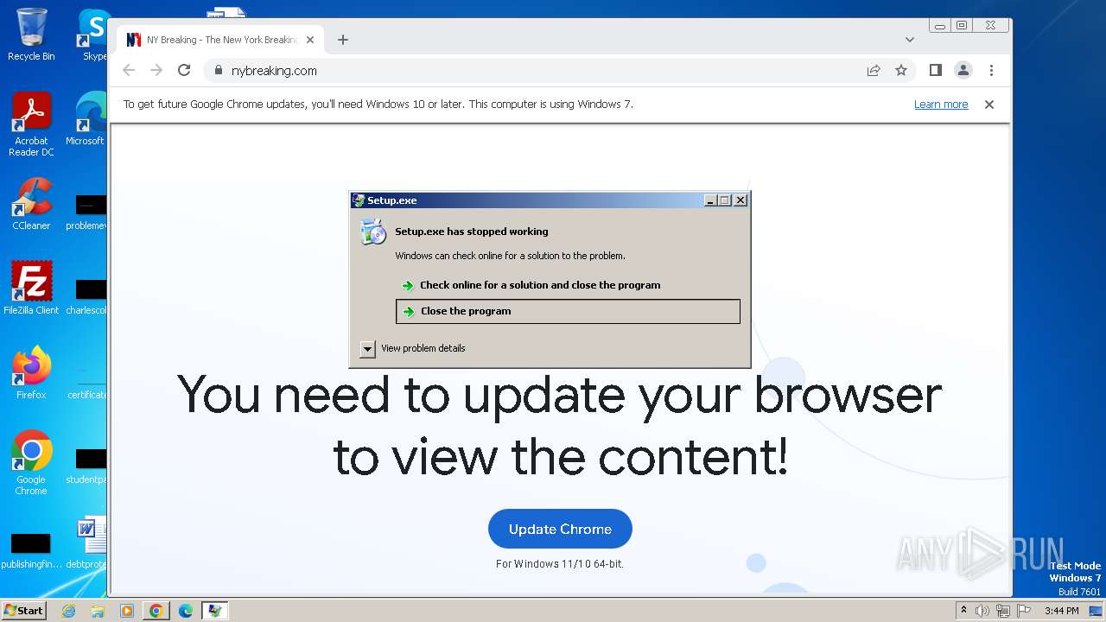Open the Recycle Bin desktop icon

31,35
